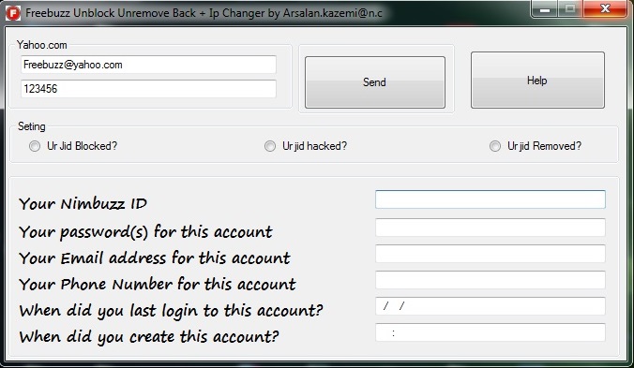
Task: Click the 'Seting' group label
Action: click(32, 126)
